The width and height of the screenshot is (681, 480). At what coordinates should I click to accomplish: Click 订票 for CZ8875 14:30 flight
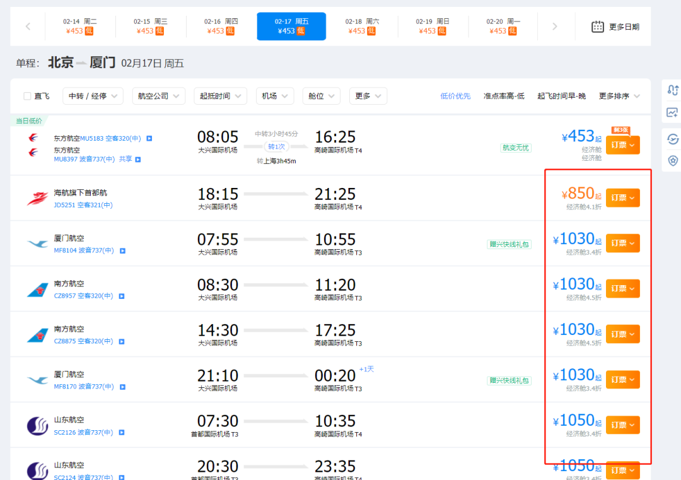click(x=623, y=334)
